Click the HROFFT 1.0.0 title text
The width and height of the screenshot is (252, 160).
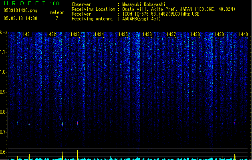pos(32,3)
